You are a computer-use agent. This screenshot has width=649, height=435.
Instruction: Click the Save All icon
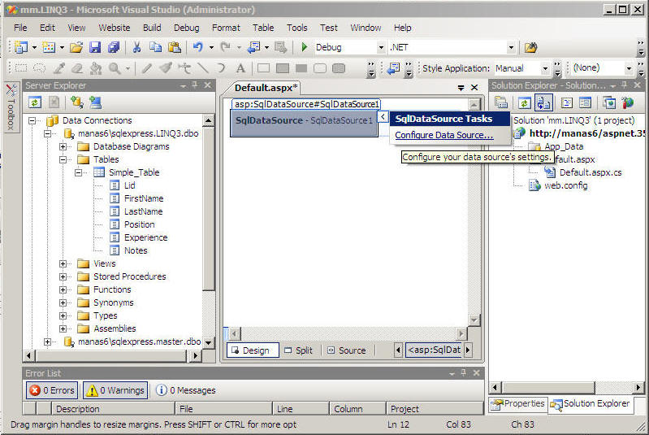[114, 47]
